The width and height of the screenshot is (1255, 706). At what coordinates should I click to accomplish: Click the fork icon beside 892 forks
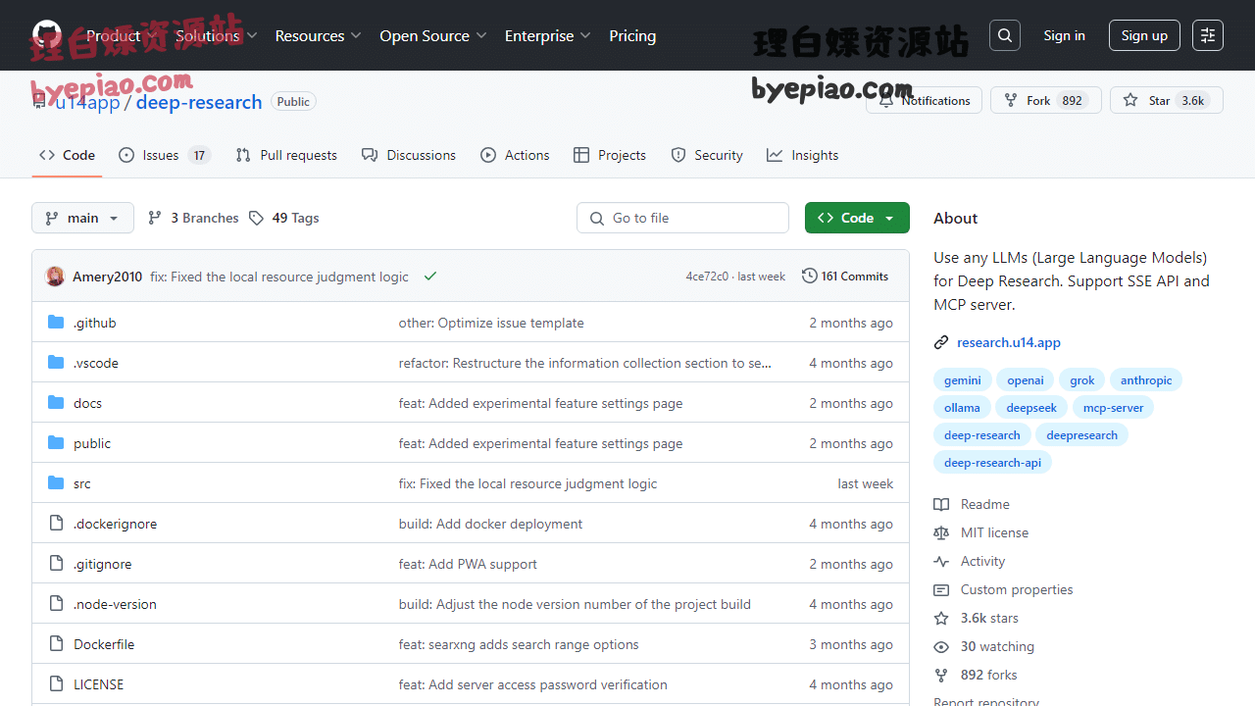click(941, 675)
